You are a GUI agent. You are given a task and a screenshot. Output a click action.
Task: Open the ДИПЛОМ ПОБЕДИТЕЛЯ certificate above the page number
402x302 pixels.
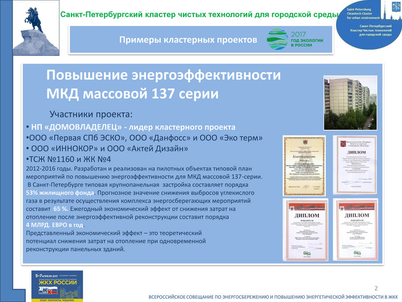[355, 230]
